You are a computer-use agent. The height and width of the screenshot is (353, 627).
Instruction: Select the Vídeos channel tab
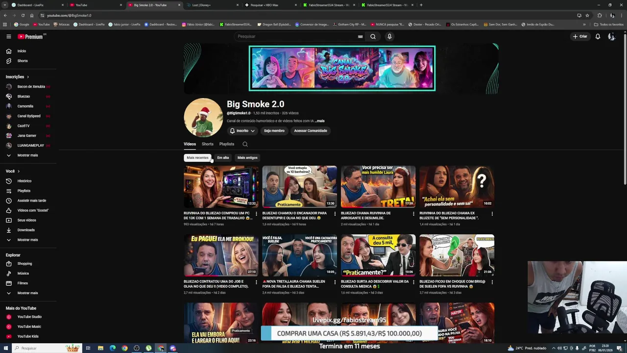coord(190,144)
